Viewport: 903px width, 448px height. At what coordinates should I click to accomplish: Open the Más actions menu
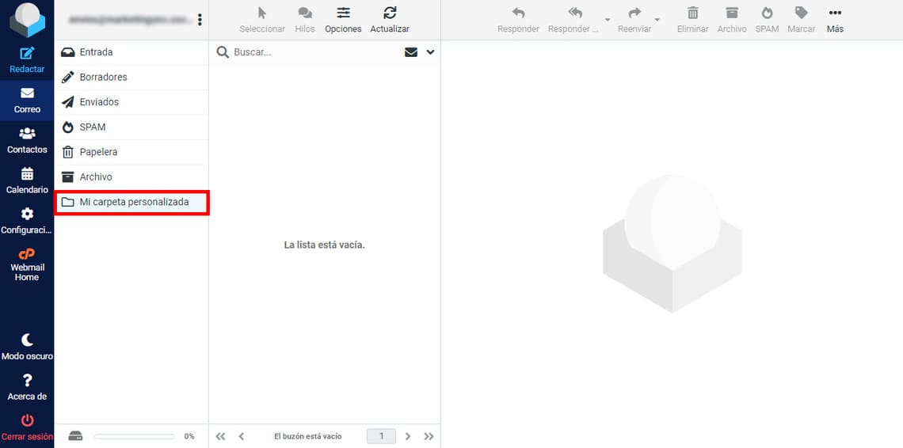tap(835, 20)
